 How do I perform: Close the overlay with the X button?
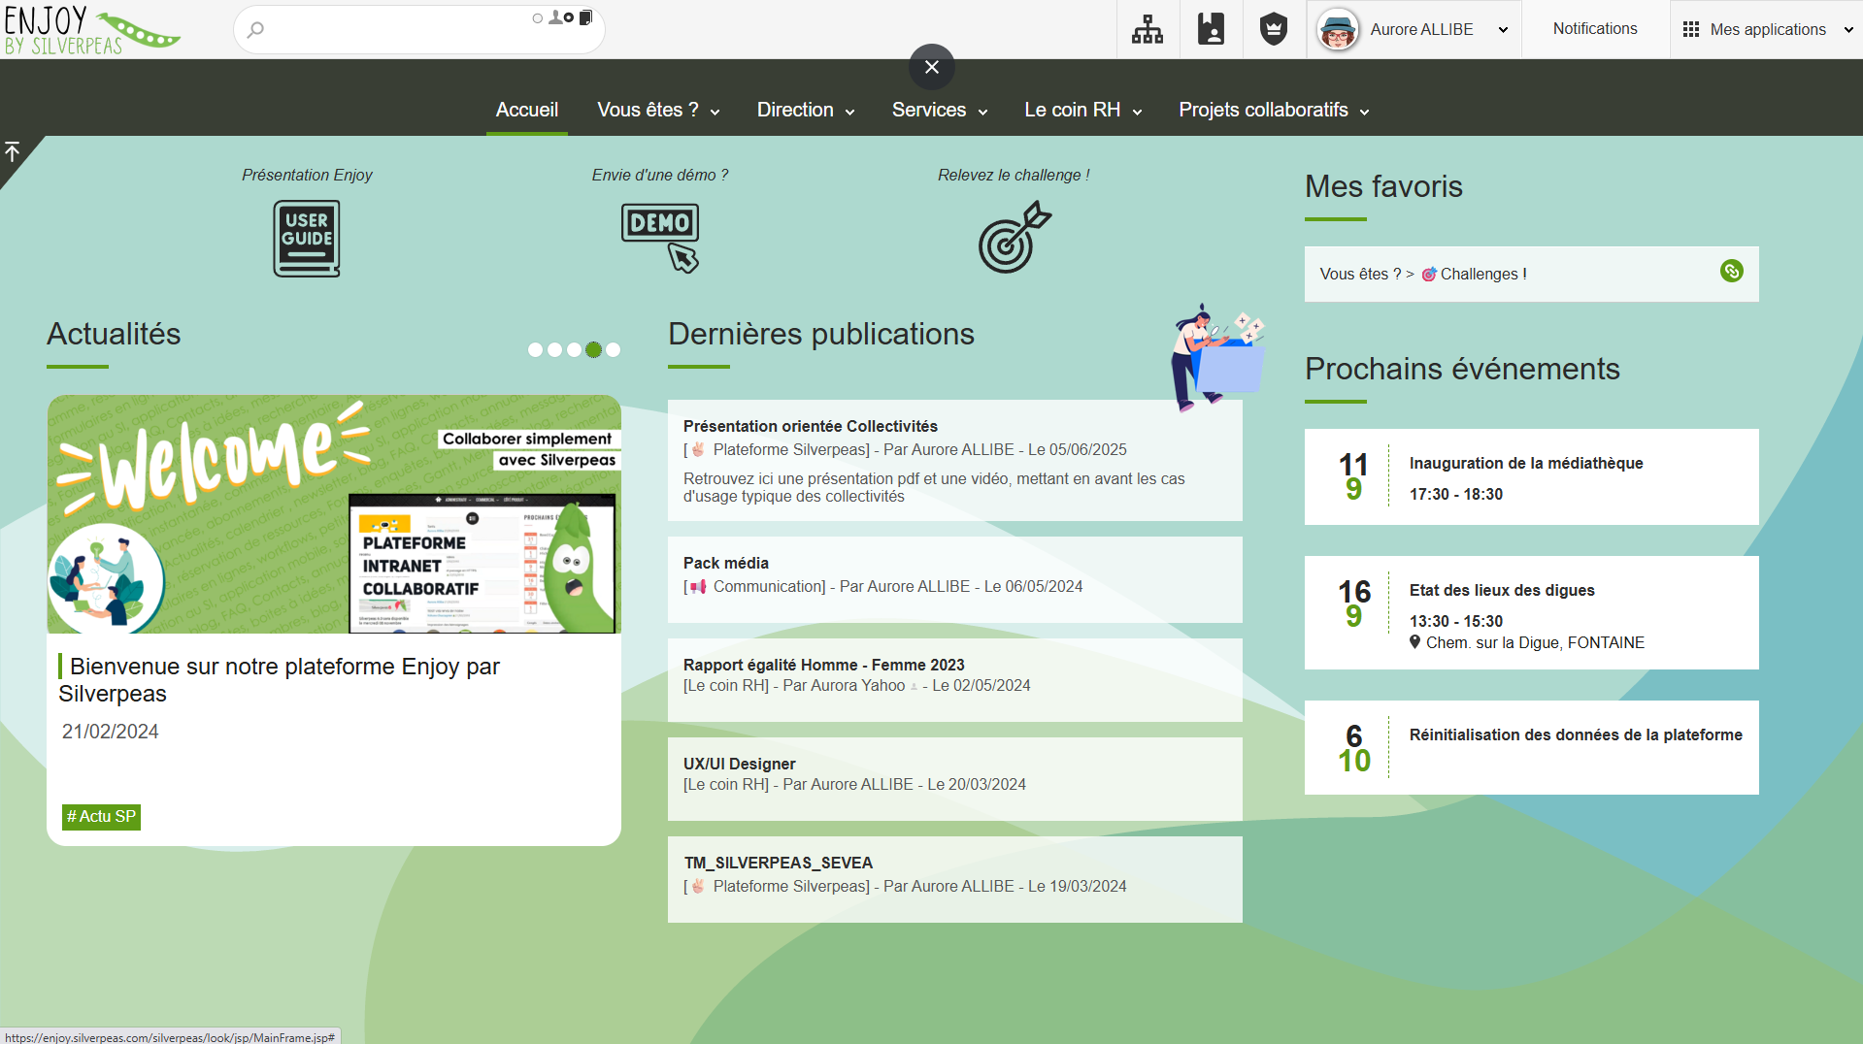click(x=931, y=67)
